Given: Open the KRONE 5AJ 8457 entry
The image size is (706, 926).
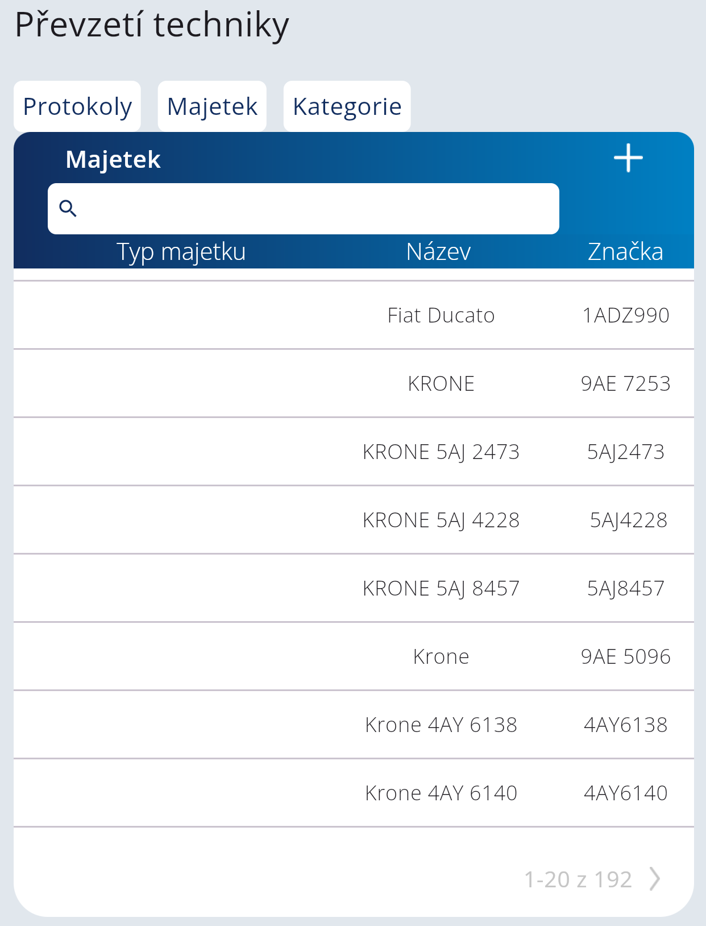Looking at the screenshot, I should pos(441,588).
